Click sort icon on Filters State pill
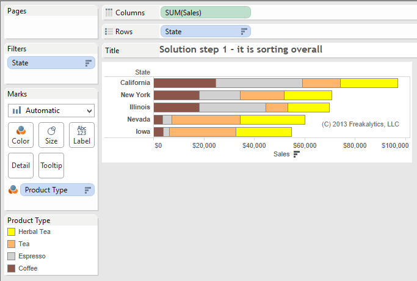417x281 pixels. click(x=88, y=63)
